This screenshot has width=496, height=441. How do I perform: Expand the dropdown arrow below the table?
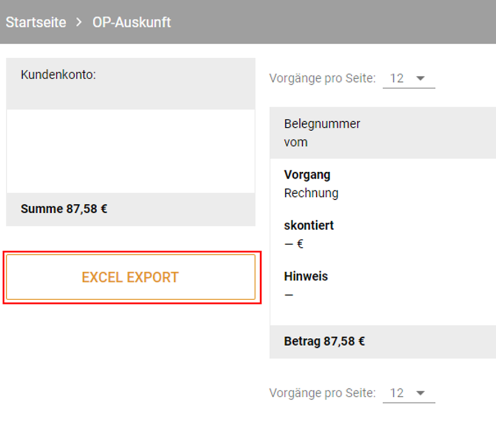point(420,393)
